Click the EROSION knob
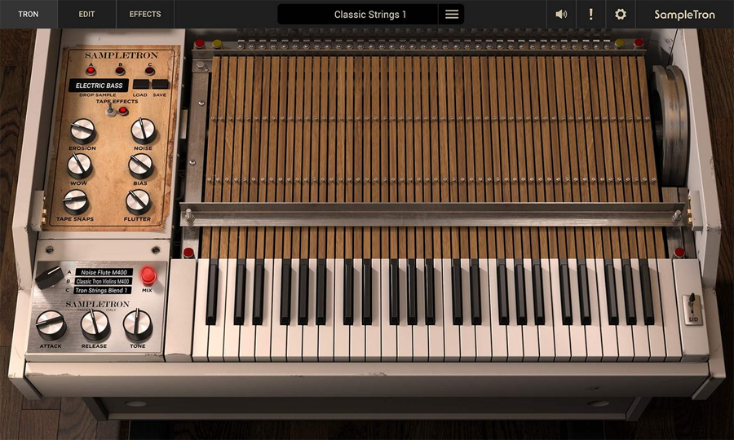This screenshot has width=734, height=440. click(x=83, y=131)
